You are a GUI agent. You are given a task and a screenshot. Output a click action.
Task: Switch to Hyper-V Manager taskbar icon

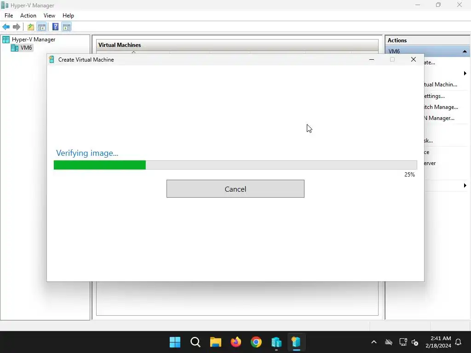[276, 342]
